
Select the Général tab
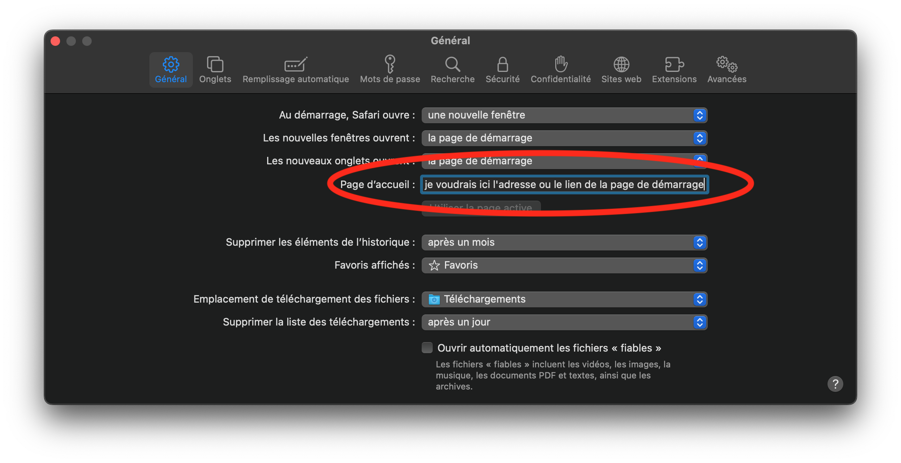[x=171, y=70]
